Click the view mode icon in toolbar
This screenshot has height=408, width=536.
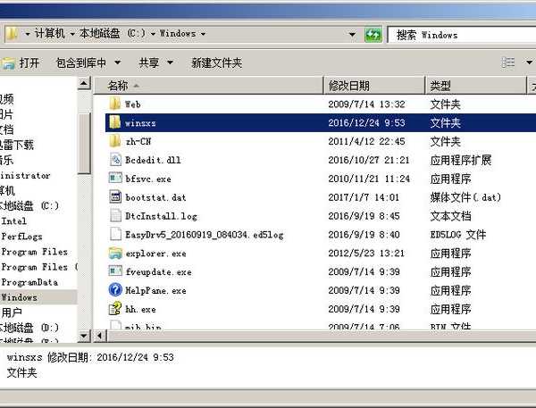click(508, 62)
